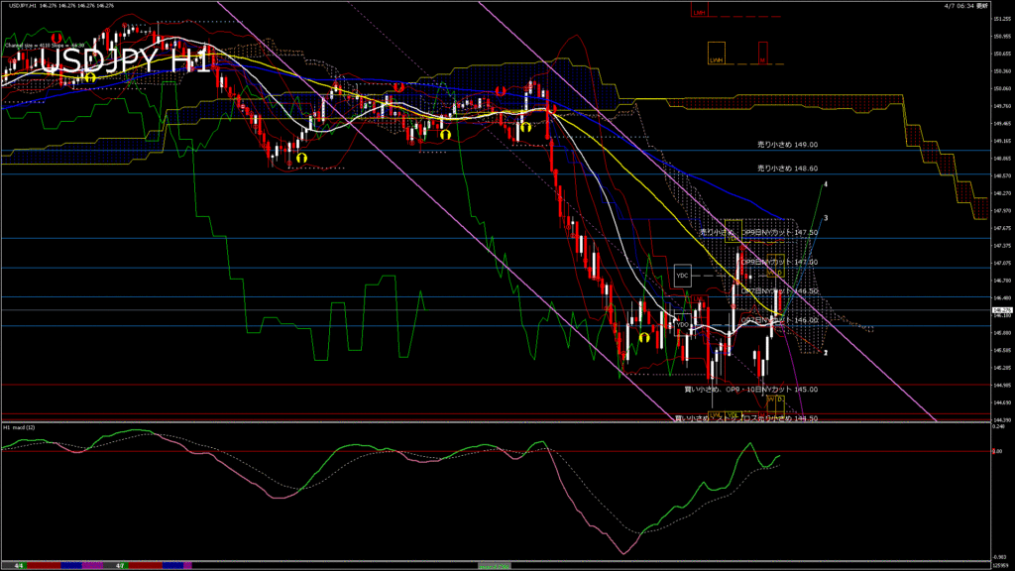Click the 4/4 date label on timeline

point(19,565)
